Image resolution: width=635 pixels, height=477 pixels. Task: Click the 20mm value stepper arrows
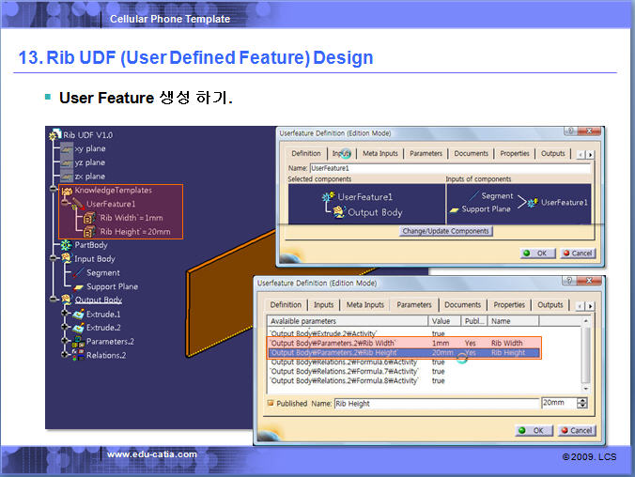tap(582, 403)
